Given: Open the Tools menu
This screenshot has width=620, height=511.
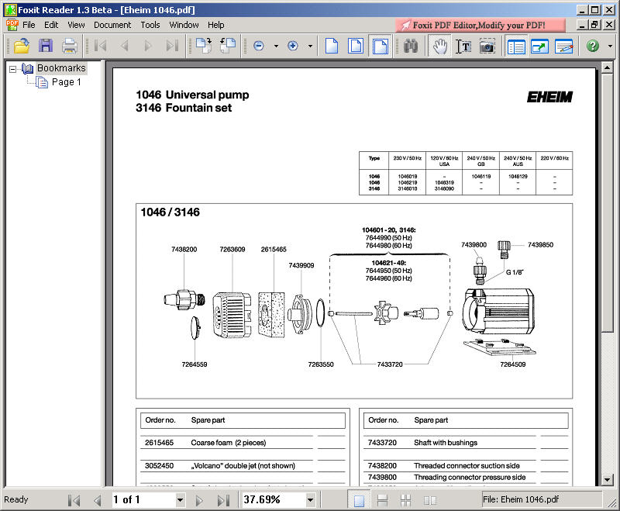Looking at the screenshot, I should pyautogui.click(x=150, y=25).
